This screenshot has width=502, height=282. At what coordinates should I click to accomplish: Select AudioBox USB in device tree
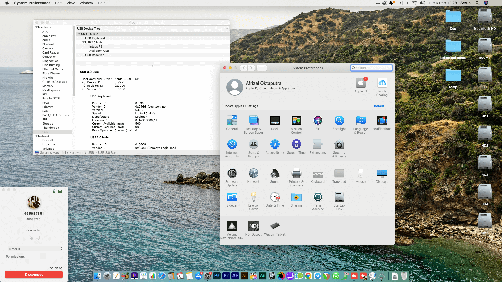(99, 51)
